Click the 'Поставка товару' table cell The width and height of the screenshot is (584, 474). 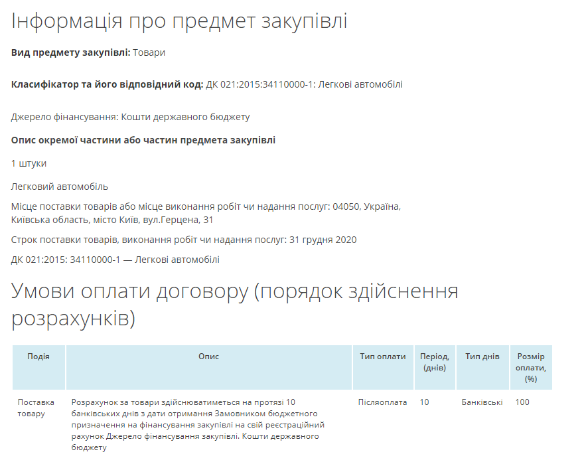32,408
